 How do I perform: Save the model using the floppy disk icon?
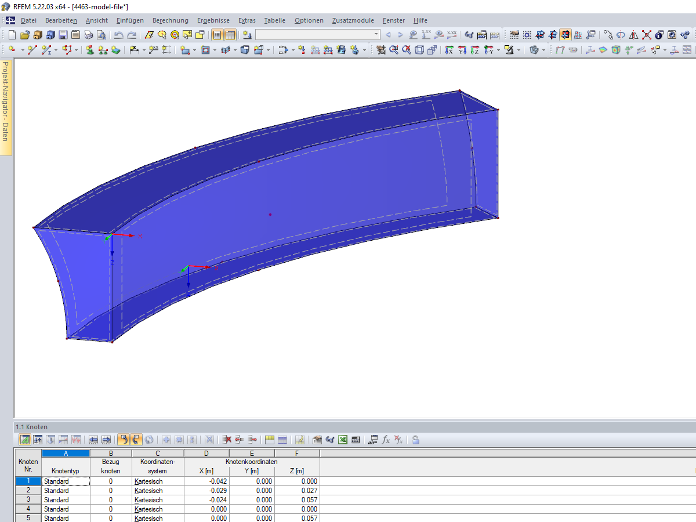(63, 35)
